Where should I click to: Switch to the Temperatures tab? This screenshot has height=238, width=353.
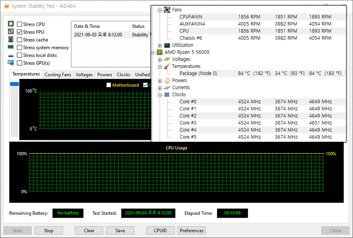26,74
